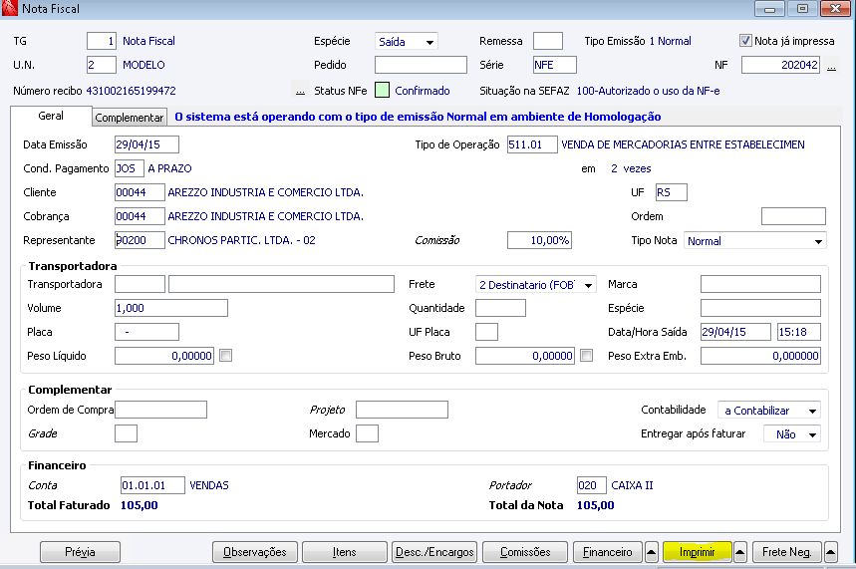Click the highlighted Imprimir button
The height and width of the screenshot is (569, 856).
[698, 552]
